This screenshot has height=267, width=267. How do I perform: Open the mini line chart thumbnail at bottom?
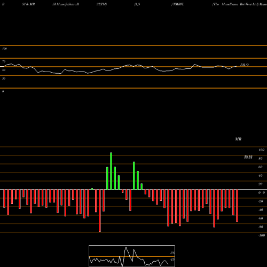pos(132,256)
